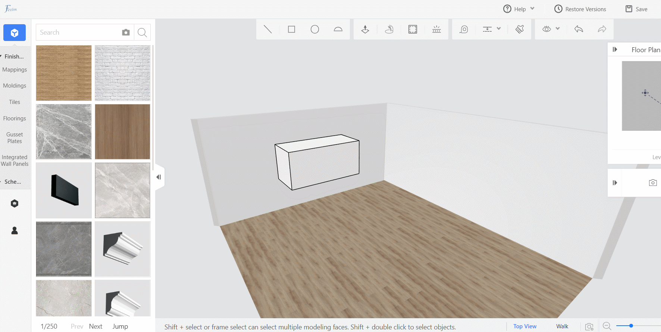The width and height of the screenshot is (661, 332).
Task: Go to Next page of materials
Action: (x=95, y=326)
